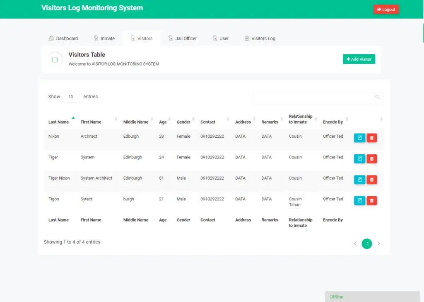Toggle Last Name column sort order
This screenshot has height=302, width=424.
coord(58,122)
